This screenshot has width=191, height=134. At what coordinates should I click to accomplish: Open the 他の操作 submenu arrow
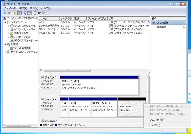pyautogui.click(x=184, y=27)
